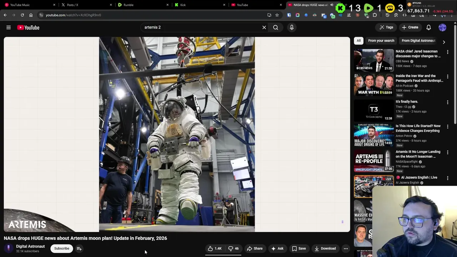Screen dimensions: 457x257
Task: Clear the search box text
Action: (x=264, y=27)
